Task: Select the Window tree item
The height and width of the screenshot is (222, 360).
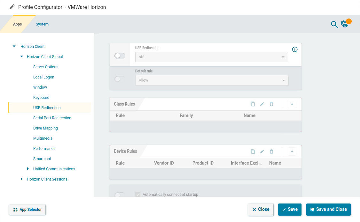Action: tap(40, 87)
